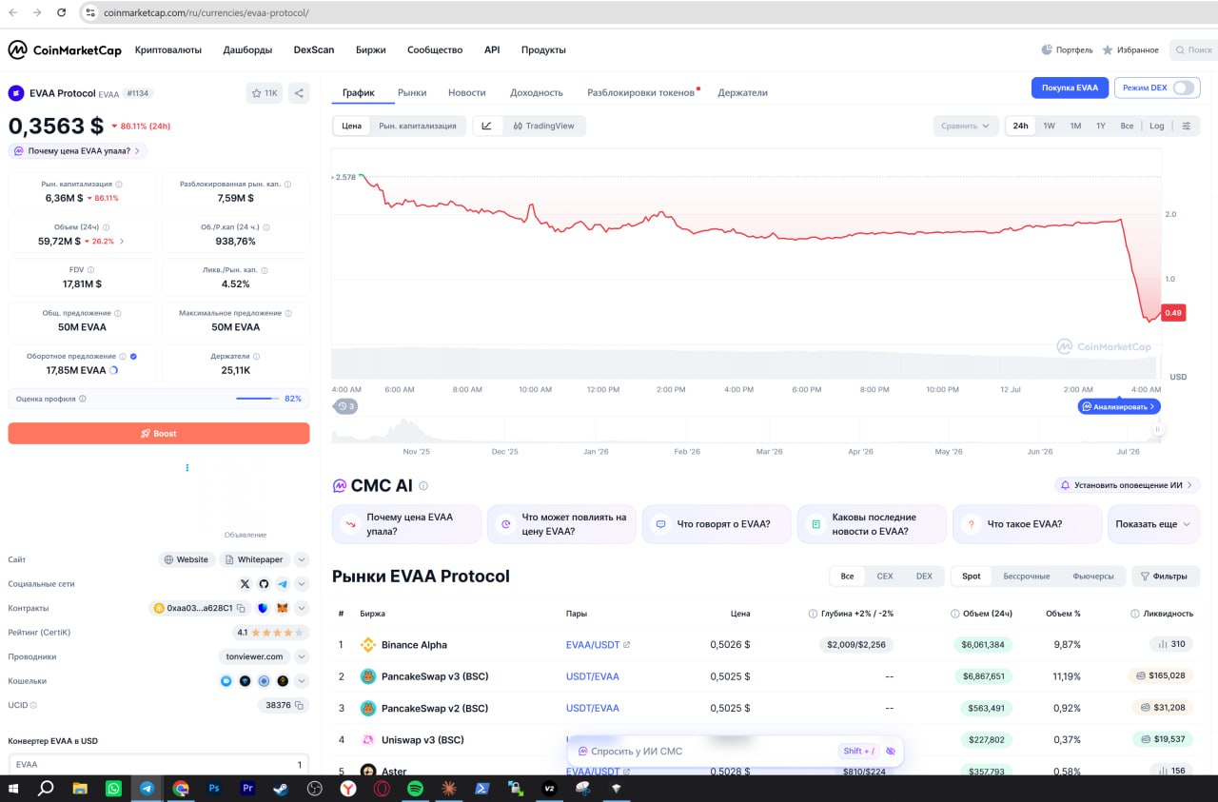Image resolution: width=1218 pixels, height=802 pixels.
Task: Open the Whitepaper link
Action: pyautogui.click(x=254, y=559)
